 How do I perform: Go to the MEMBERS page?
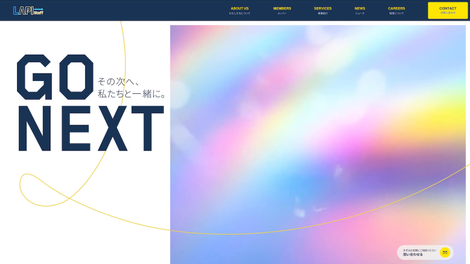282,8
